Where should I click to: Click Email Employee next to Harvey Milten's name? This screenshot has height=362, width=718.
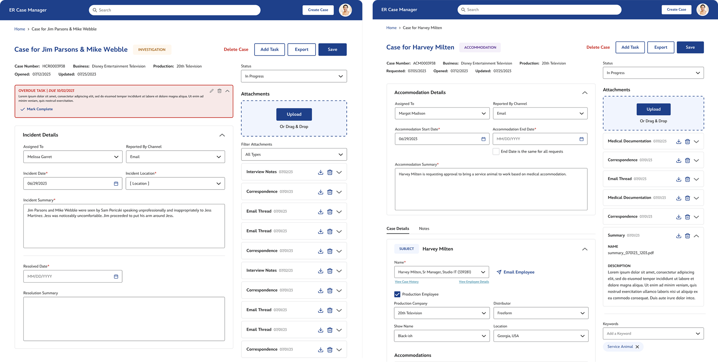coord(515,272)
